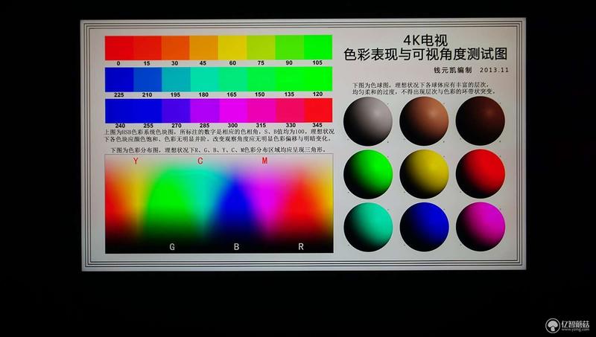596x337 pixels.
Task: Select the green shaded sphere
Action: 368,174
